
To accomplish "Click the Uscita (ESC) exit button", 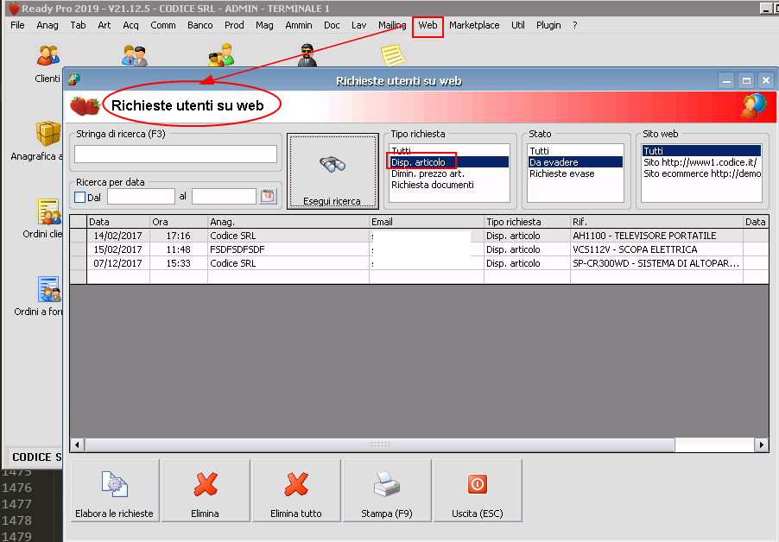I will point(477,491).
